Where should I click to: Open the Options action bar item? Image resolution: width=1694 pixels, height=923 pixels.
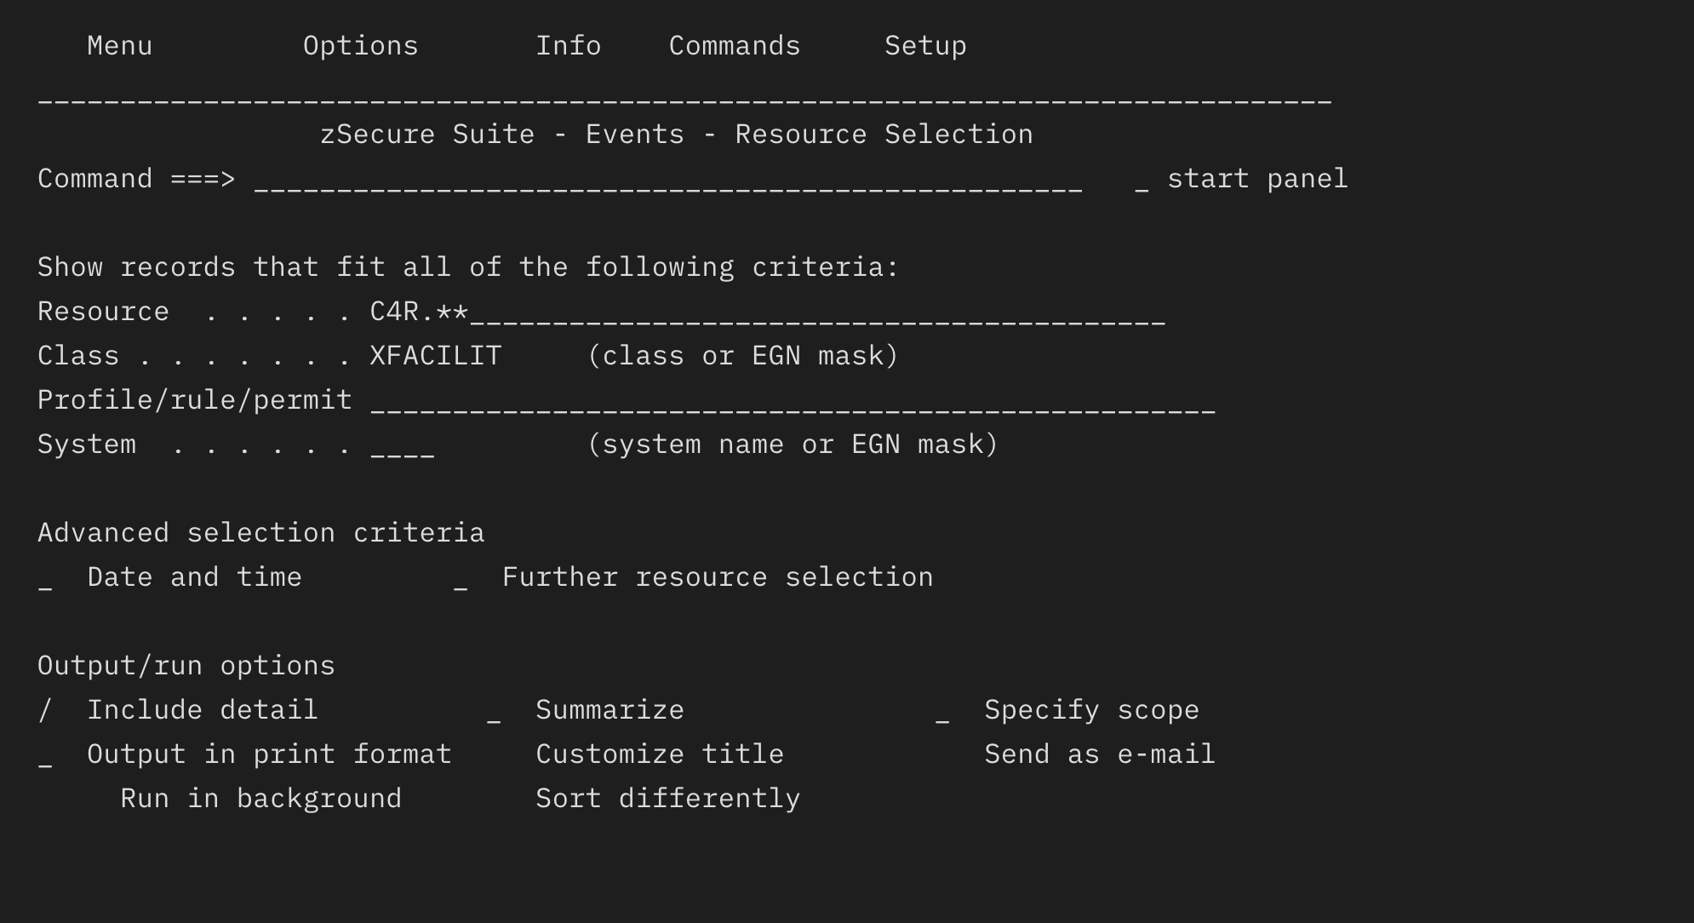click(x=360, y=45)
